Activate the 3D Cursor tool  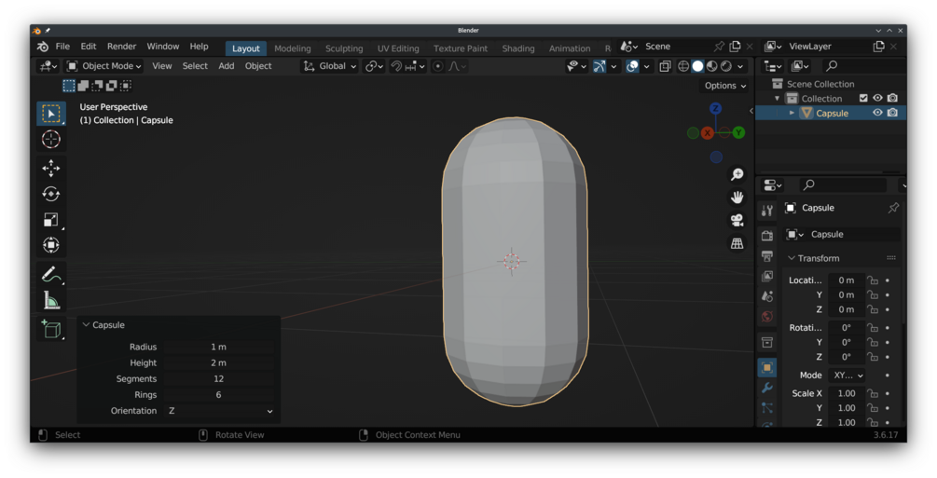click(x=50, y=139)
